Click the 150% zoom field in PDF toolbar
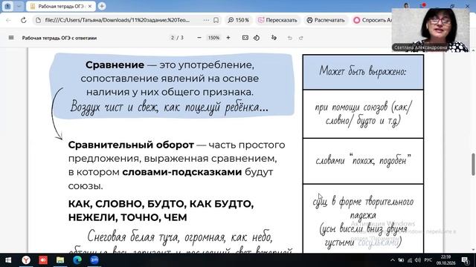Image resolution: width=476 pixels, height=267 pixels. pos(213,38)
